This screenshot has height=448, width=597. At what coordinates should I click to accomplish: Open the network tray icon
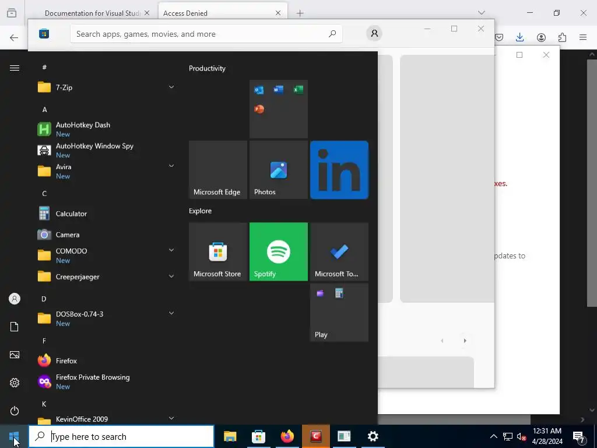tap(508, 436)
